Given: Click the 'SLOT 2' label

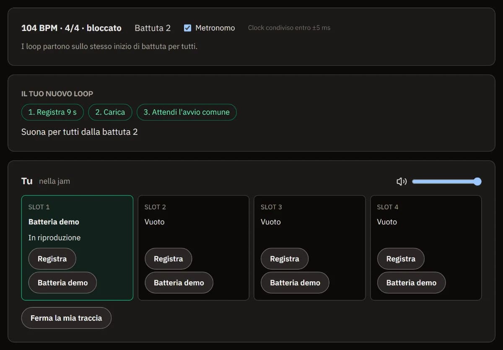Looking at the screenshot, I should (155, 207).
